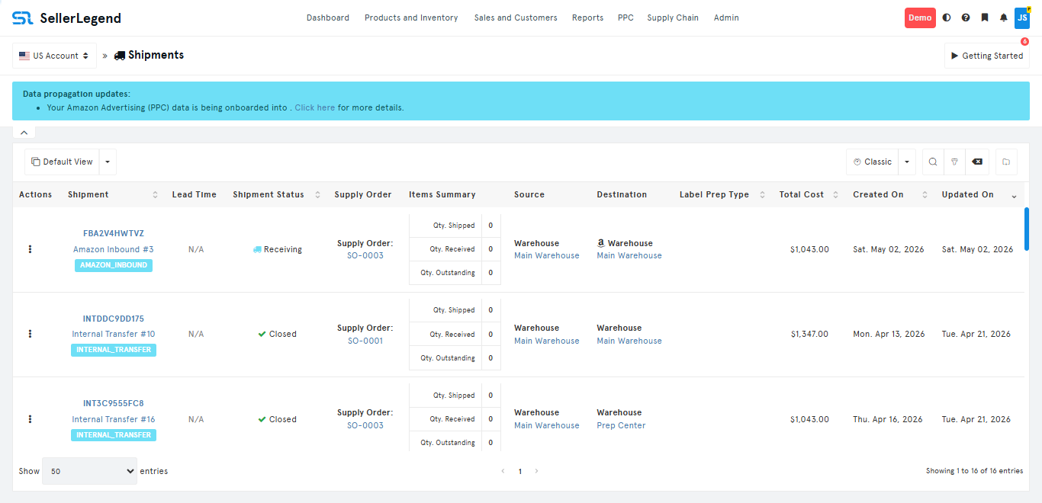Click the truck icon beside Shipments title
The image size is (1042, 503).
(x=120, y=56)
